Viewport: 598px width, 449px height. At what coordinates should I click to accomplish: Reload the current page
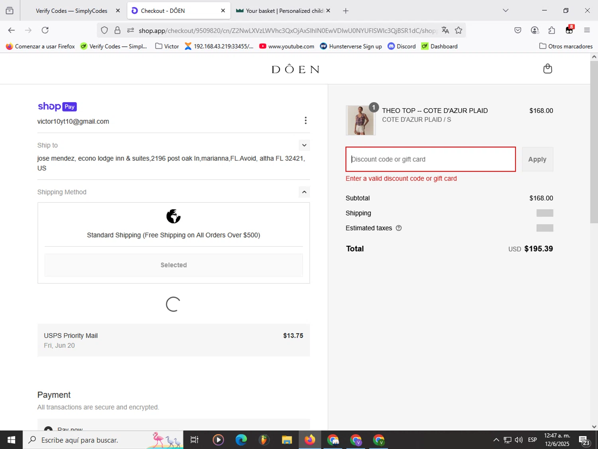45,30
